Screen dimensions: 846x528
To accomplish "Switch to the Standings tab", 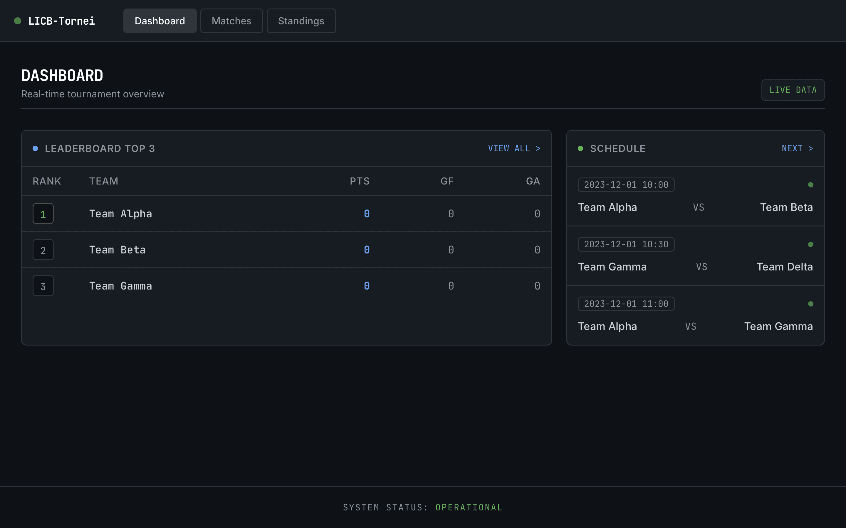I will tap(301, 21).
